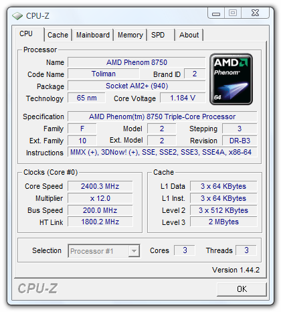281x312 pixels.
Task: Close the CPU-Z window
Action: 255,13
